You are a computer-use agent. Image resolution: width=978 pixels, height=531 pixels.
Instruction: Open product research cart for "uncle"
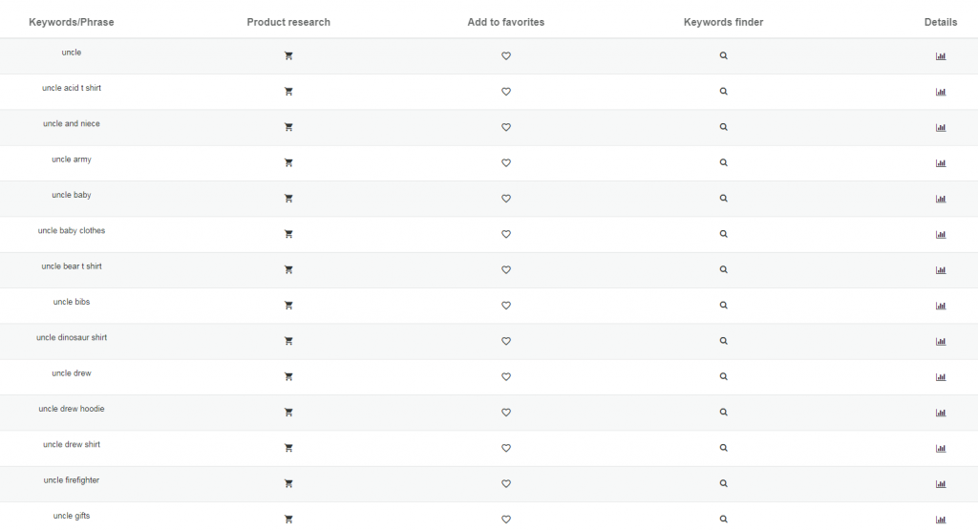click(288, 55)
